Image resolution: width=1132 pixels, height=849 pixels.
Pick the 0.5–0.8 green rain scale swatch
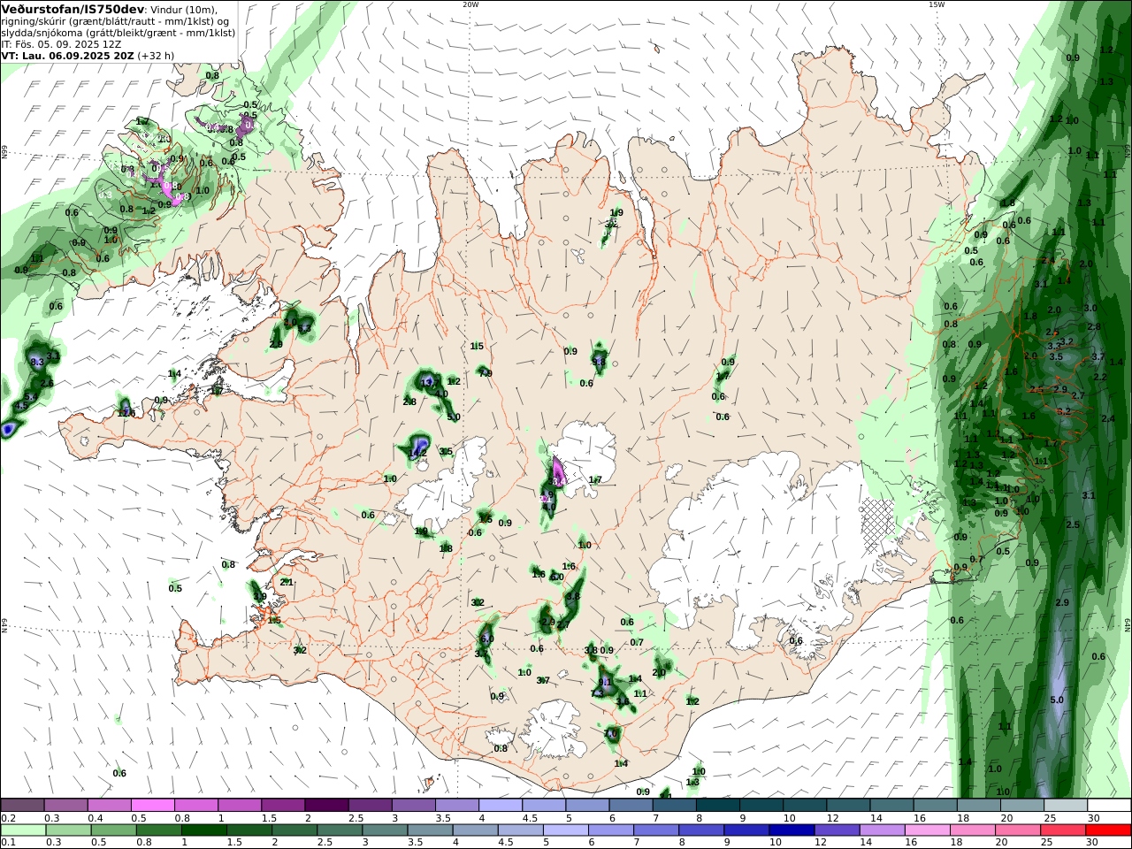coord(113,830)
